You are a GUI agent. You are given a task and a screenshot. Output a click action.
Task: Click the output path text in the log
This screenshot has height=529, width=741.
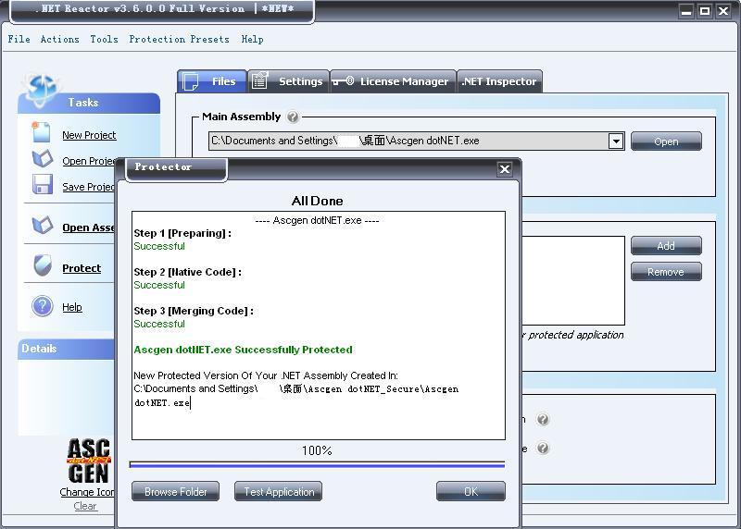(295, 396)
